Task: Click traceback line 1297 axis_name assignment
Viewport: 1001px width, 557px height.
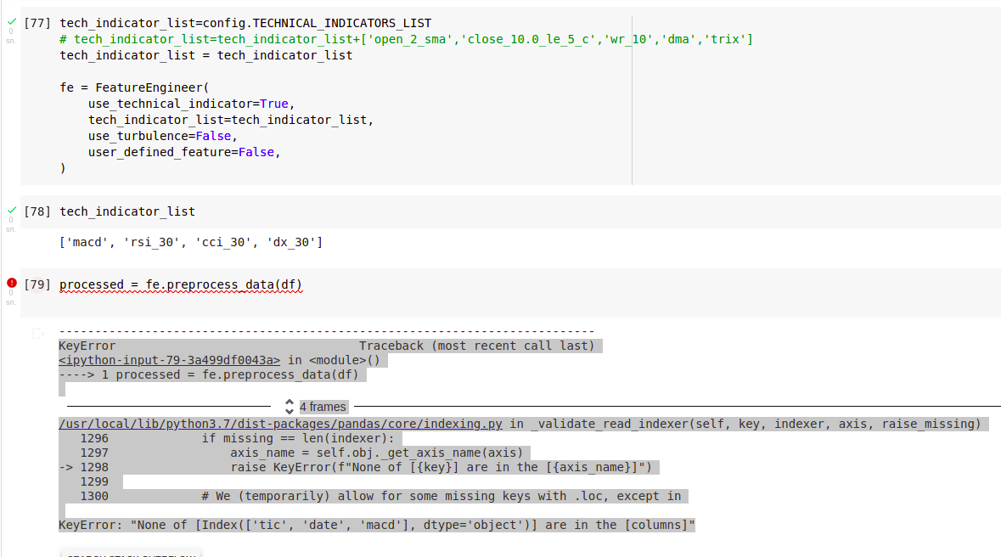Action: pos(301,453)
